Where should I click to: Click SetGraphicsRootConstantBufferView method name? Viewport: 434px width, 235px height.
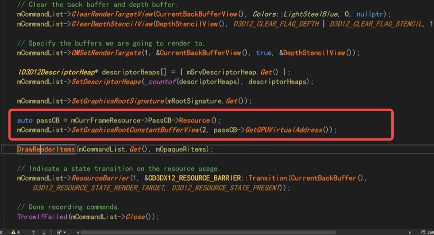click(136, 130)
